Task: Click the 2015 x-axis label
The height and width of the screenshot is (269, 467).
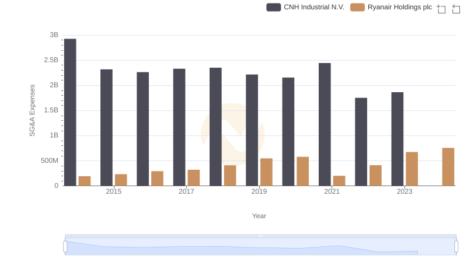Action: 113,191
